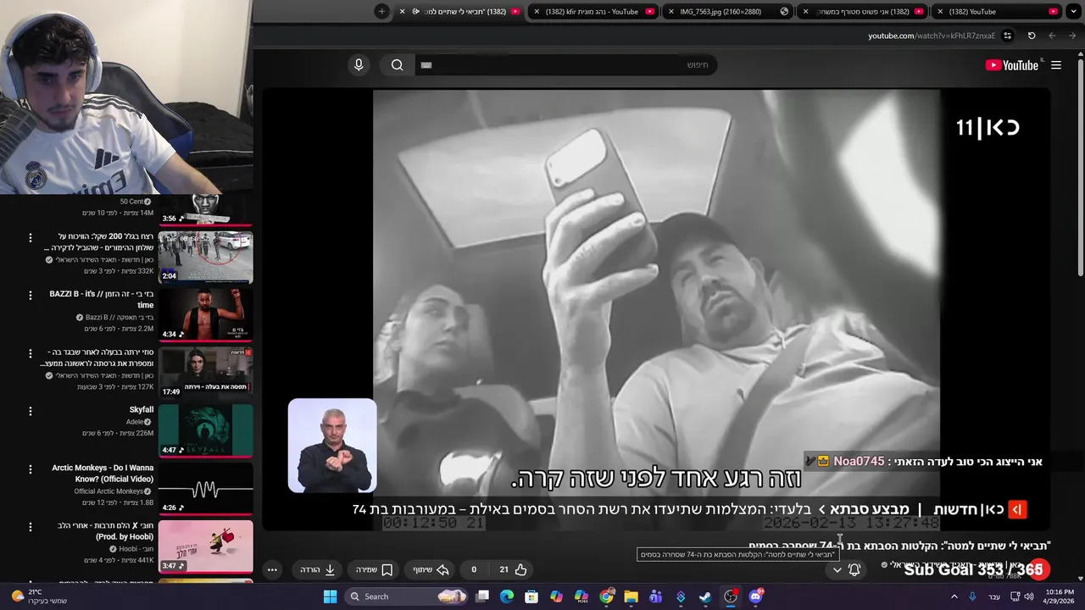Open File Explorer from the taskbar

[631, 596]
